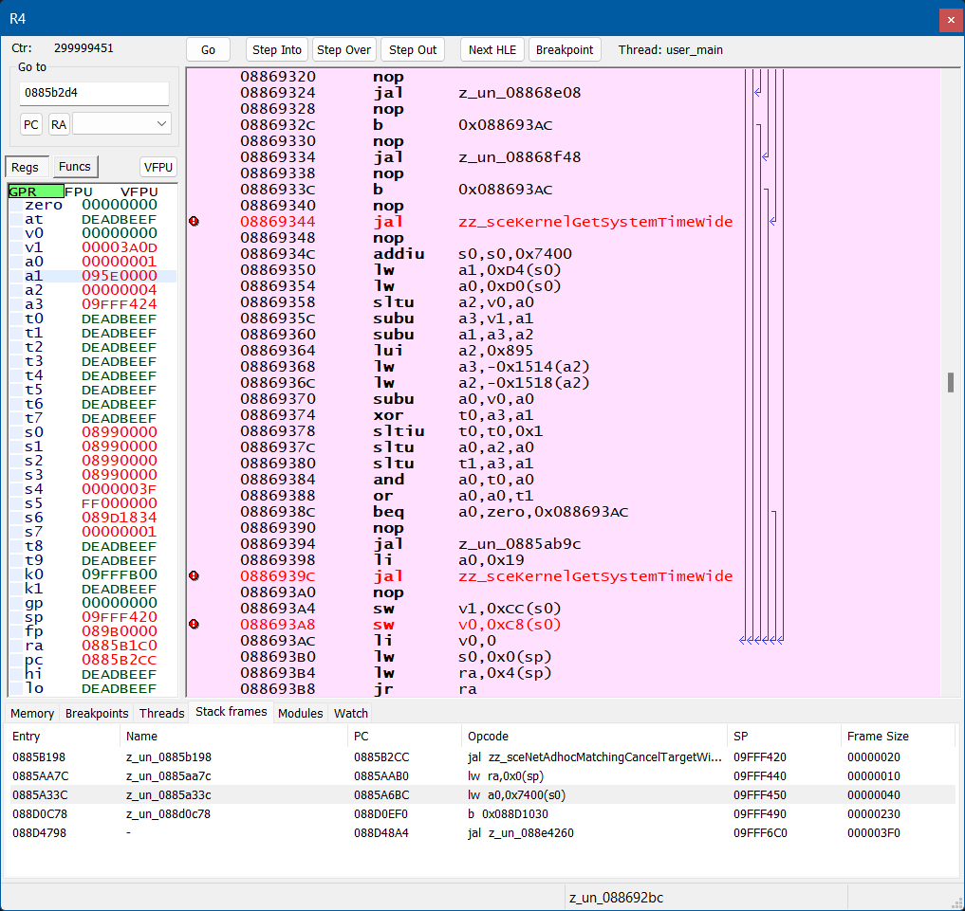Click the Ctr counter value 299999451

tap(84, 48)
